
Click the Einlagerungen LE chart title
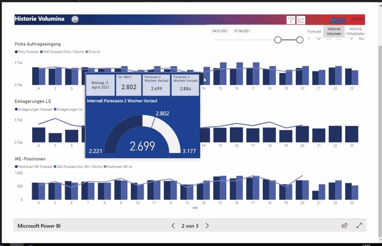(x=33, y=101)
